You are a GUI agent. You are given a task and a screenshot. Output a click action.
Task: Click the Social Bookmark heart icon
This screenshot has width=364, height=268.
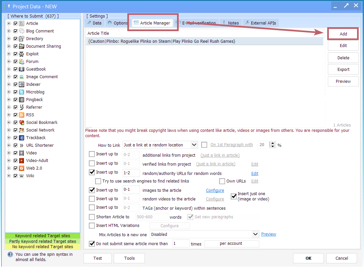click(22, 123)
